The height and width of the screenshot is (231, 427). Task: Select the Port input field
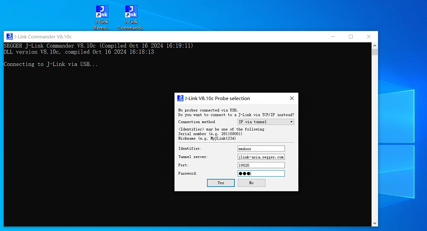tap(261, 165)
